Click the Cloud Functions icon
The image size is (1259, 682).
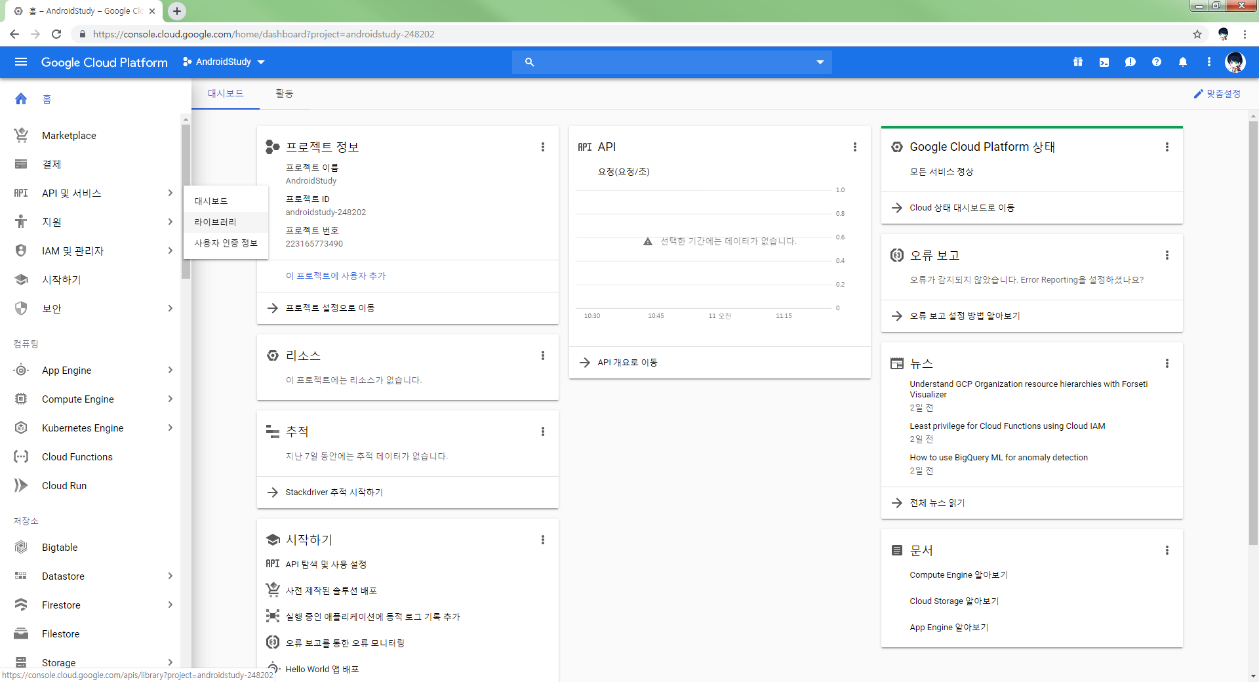[x=21, y=456]
